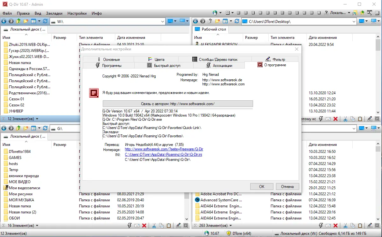Open the Настройки menu
Screen dimensions: 382x237
point(77,13)
